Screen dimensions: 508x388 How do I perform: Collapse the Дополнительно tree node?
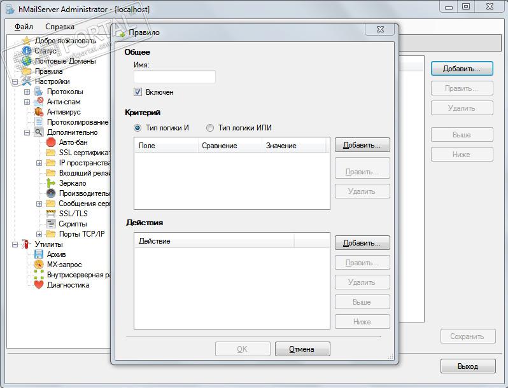[x=27, y=132]
